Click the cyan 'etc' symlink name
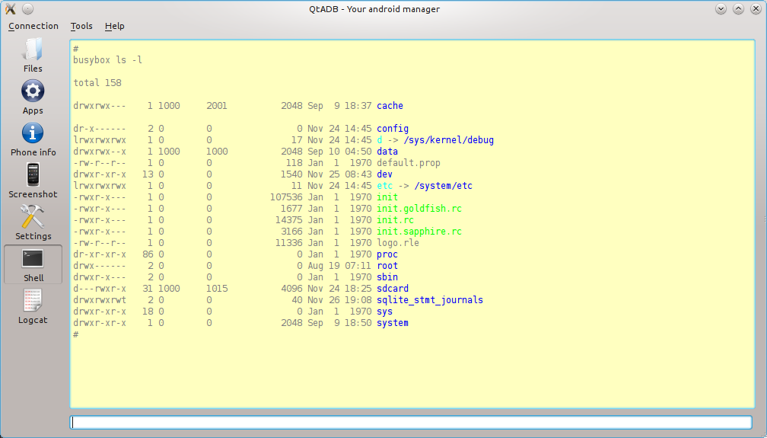Screen dimensions: 767x438 click(x=384, y=186)
